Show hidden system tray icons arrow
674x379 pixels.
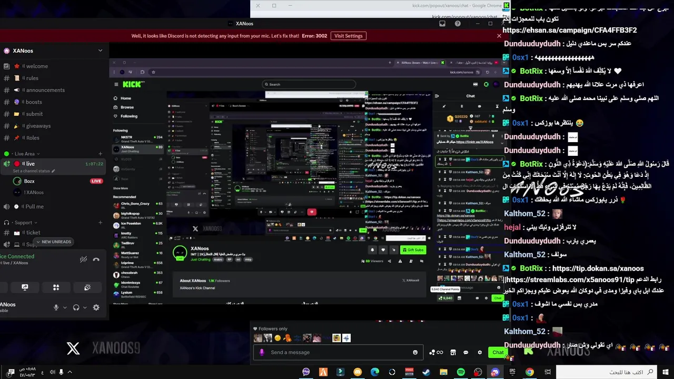(70, 372)
